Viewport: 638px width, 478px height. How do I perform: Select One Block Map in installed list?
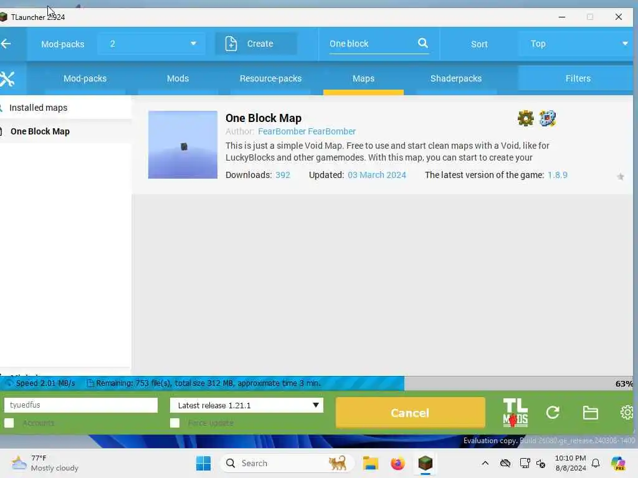[40, 131]
